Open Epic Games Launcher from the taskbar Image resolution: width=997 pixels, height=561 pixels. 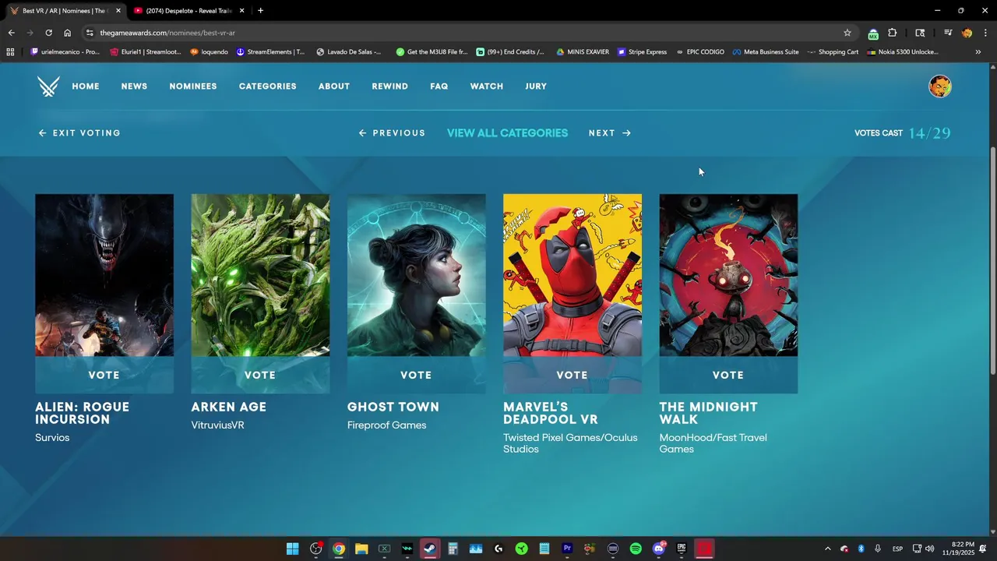pos(682,549)
